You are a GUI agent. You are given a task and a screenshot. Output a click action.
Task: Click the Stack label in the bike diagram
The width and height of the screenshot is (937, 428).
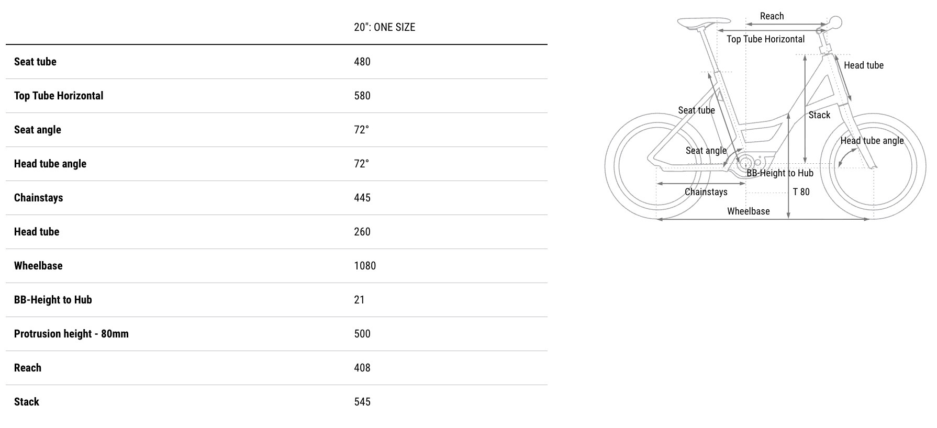pos(819,115)
